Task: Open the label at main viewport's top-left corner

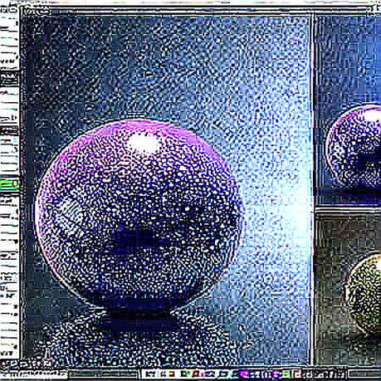Action: 36,12
